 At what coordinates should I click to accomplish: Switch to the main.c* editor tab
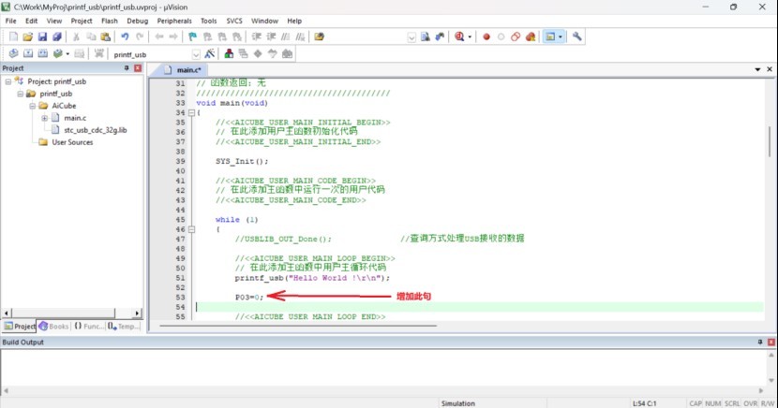pos(184,70)
